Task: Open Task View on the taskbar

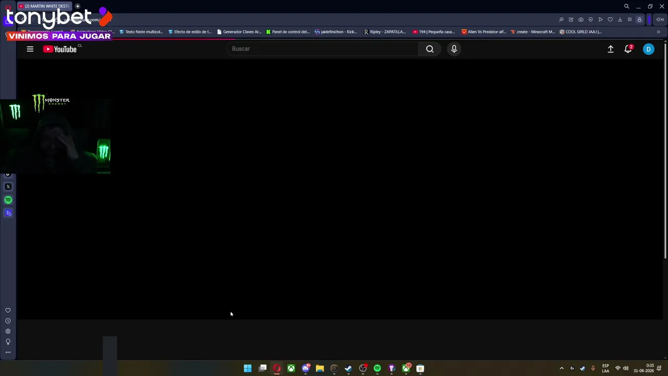Action: 263,368
